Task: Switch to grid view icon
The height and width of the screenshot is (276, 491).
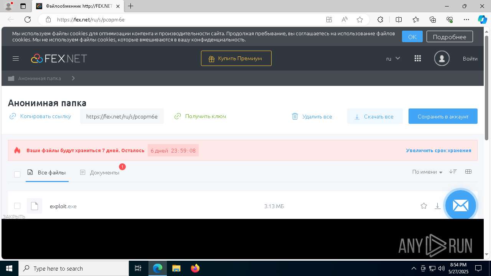Action: tap(468, 172)
